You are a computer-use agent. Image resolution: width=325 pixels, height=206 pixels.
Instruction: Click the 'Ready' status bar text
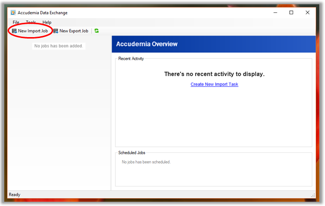15,195
